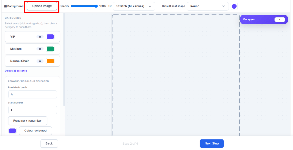Click the Normal Chair seat count badge
Image resolution: width=293 pixels, height=150 pixels.
pos(40,61)
